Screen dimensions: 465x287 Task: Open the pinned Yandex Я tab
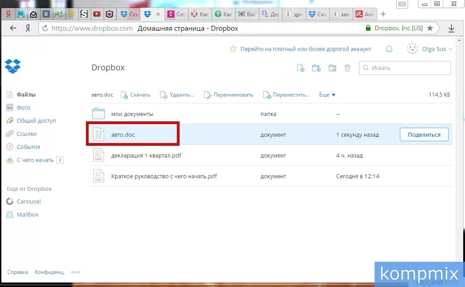point(8,14)
